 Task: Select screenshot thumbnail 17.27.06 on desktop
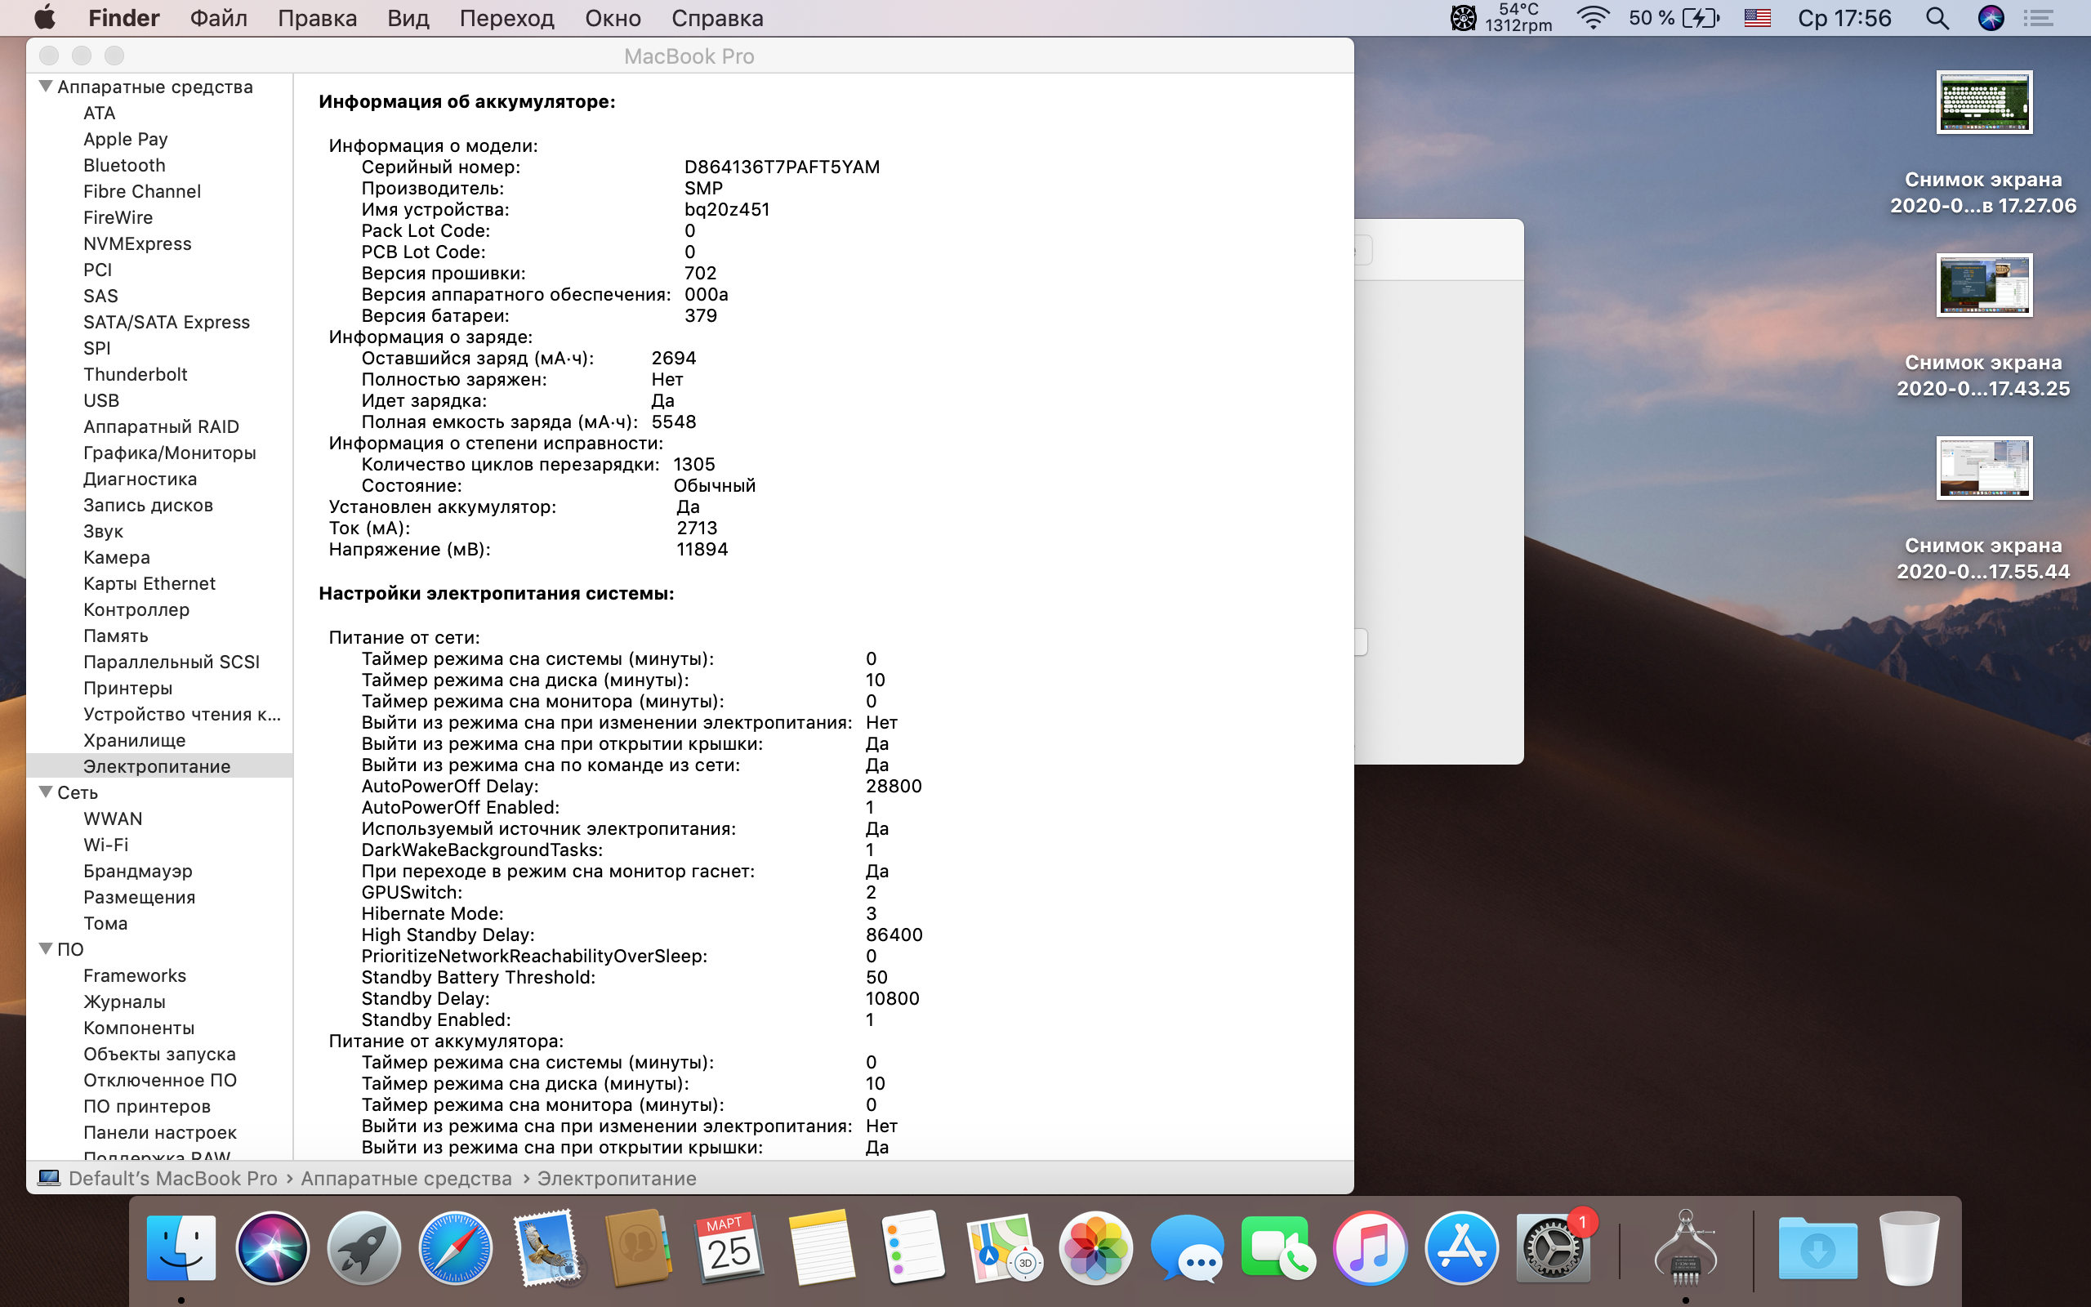coord(1984,102)
